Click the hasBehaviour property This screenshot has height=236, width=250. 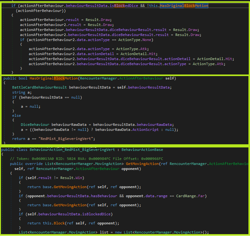point(104,196)
